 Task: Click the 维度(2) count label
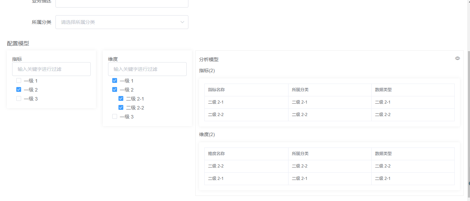(x=207, y=134)
